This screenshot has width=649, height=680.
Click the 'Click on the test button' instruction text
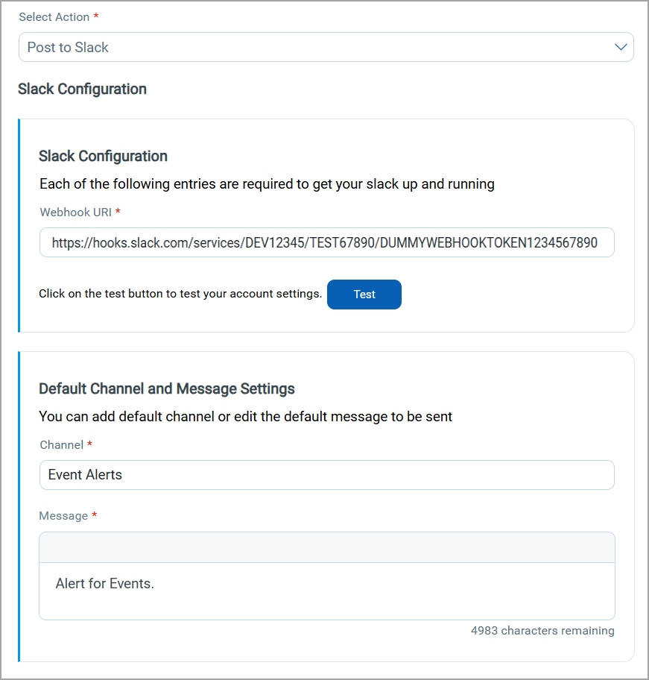click(x=180, y=294)
